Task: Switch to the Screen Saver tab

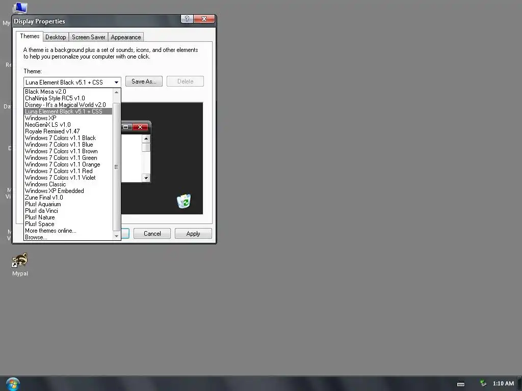Action: pyautogui.click(x=89, y=37)
